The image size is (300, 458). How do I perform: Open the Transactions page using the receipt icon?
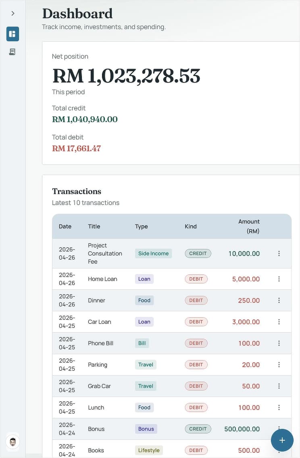pos(12,52)
